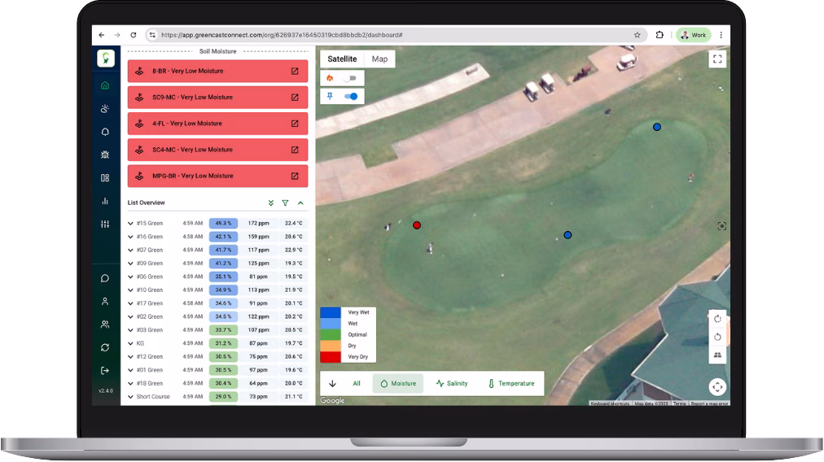Expand the #15 Green row
This screenshot has height=462, width=824.
tap(130, 223)
